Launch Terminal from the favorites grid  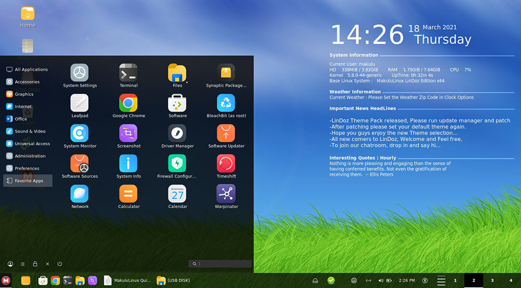point(129,76)
